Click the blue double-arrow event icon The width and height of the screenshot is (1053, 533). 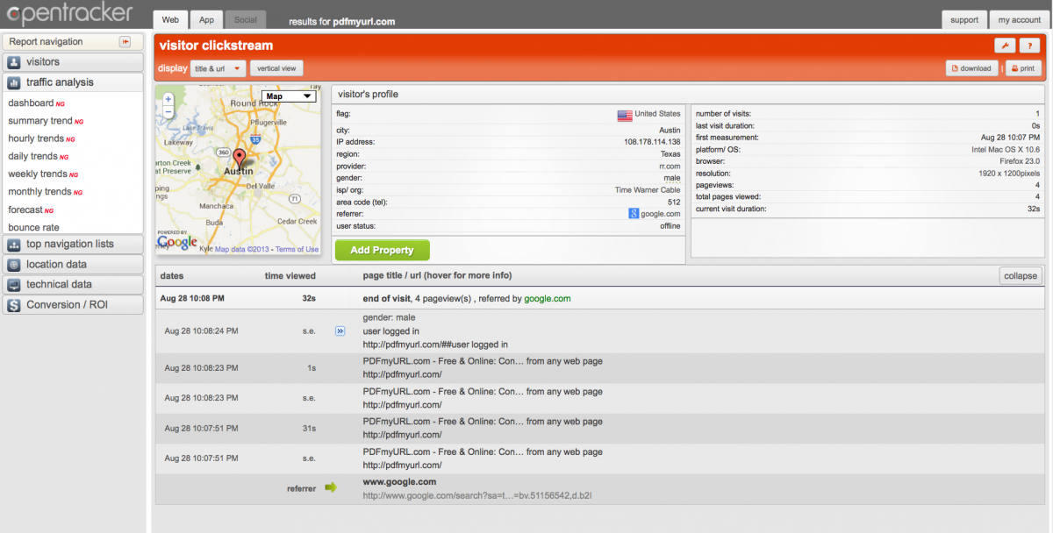tap(340, 331)
